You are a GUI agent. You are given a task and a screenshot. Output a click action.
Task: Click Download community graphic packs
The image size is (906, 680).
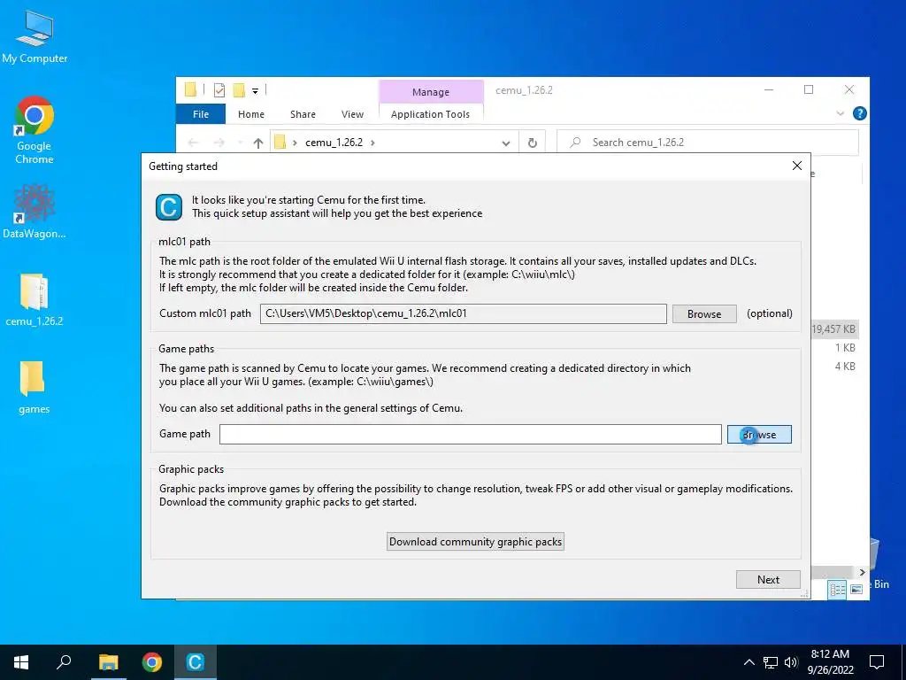click(x=475, y=542)
